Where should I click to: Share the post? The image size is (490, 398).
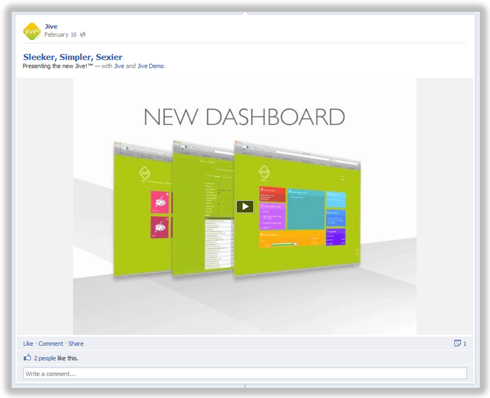tap(76, 344)
